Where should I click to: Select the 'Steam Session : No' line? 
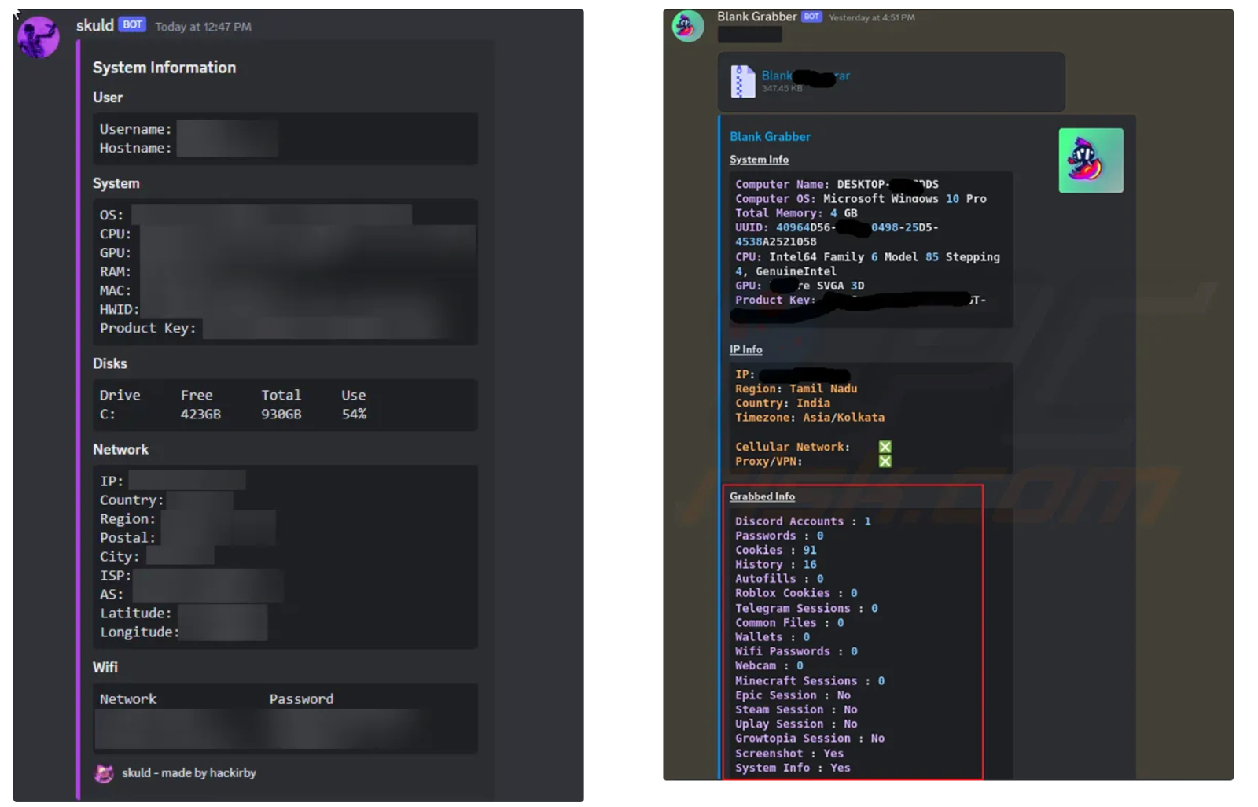pos(796,709)
